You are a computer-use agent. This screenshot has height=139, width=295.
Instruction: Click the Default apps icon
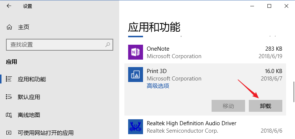(9, 97)
